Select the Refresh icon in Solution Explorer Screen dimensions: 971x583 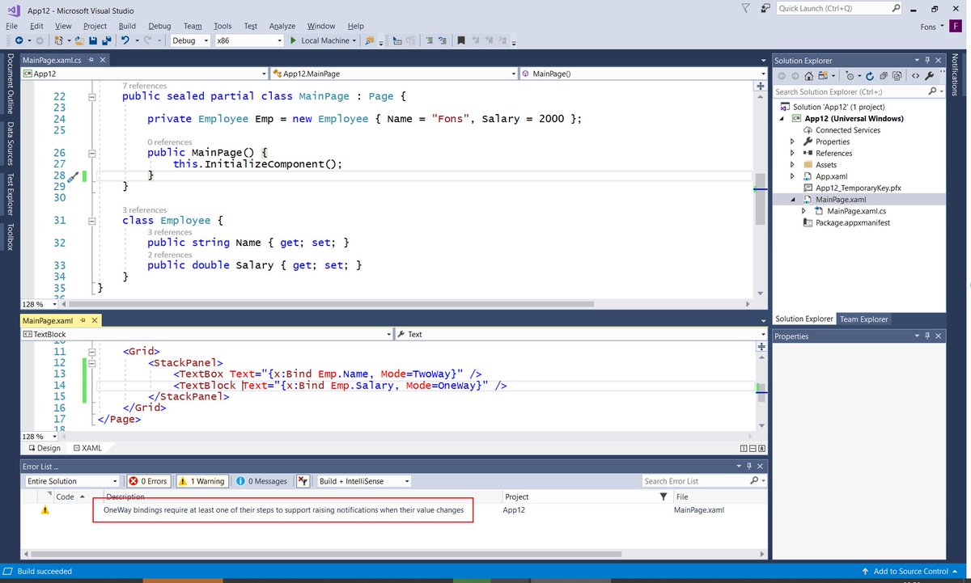(870, 74)
